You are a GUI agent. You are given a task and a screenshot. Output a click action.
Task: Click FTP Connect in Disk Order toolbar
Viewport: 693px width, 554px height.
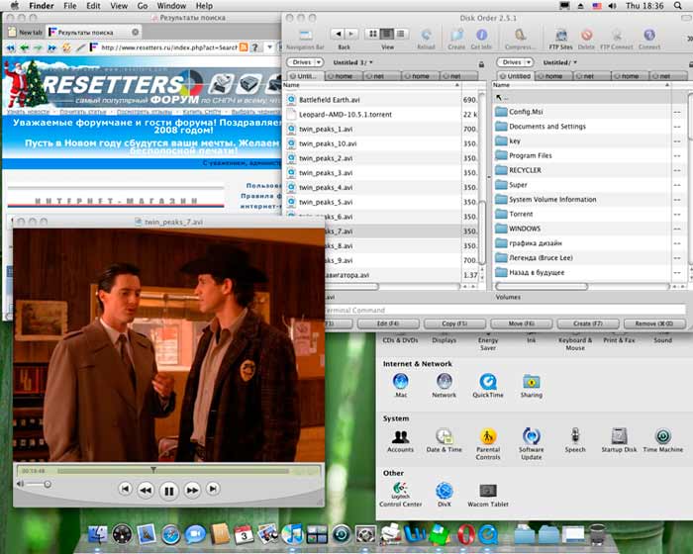tap(617, 35)
